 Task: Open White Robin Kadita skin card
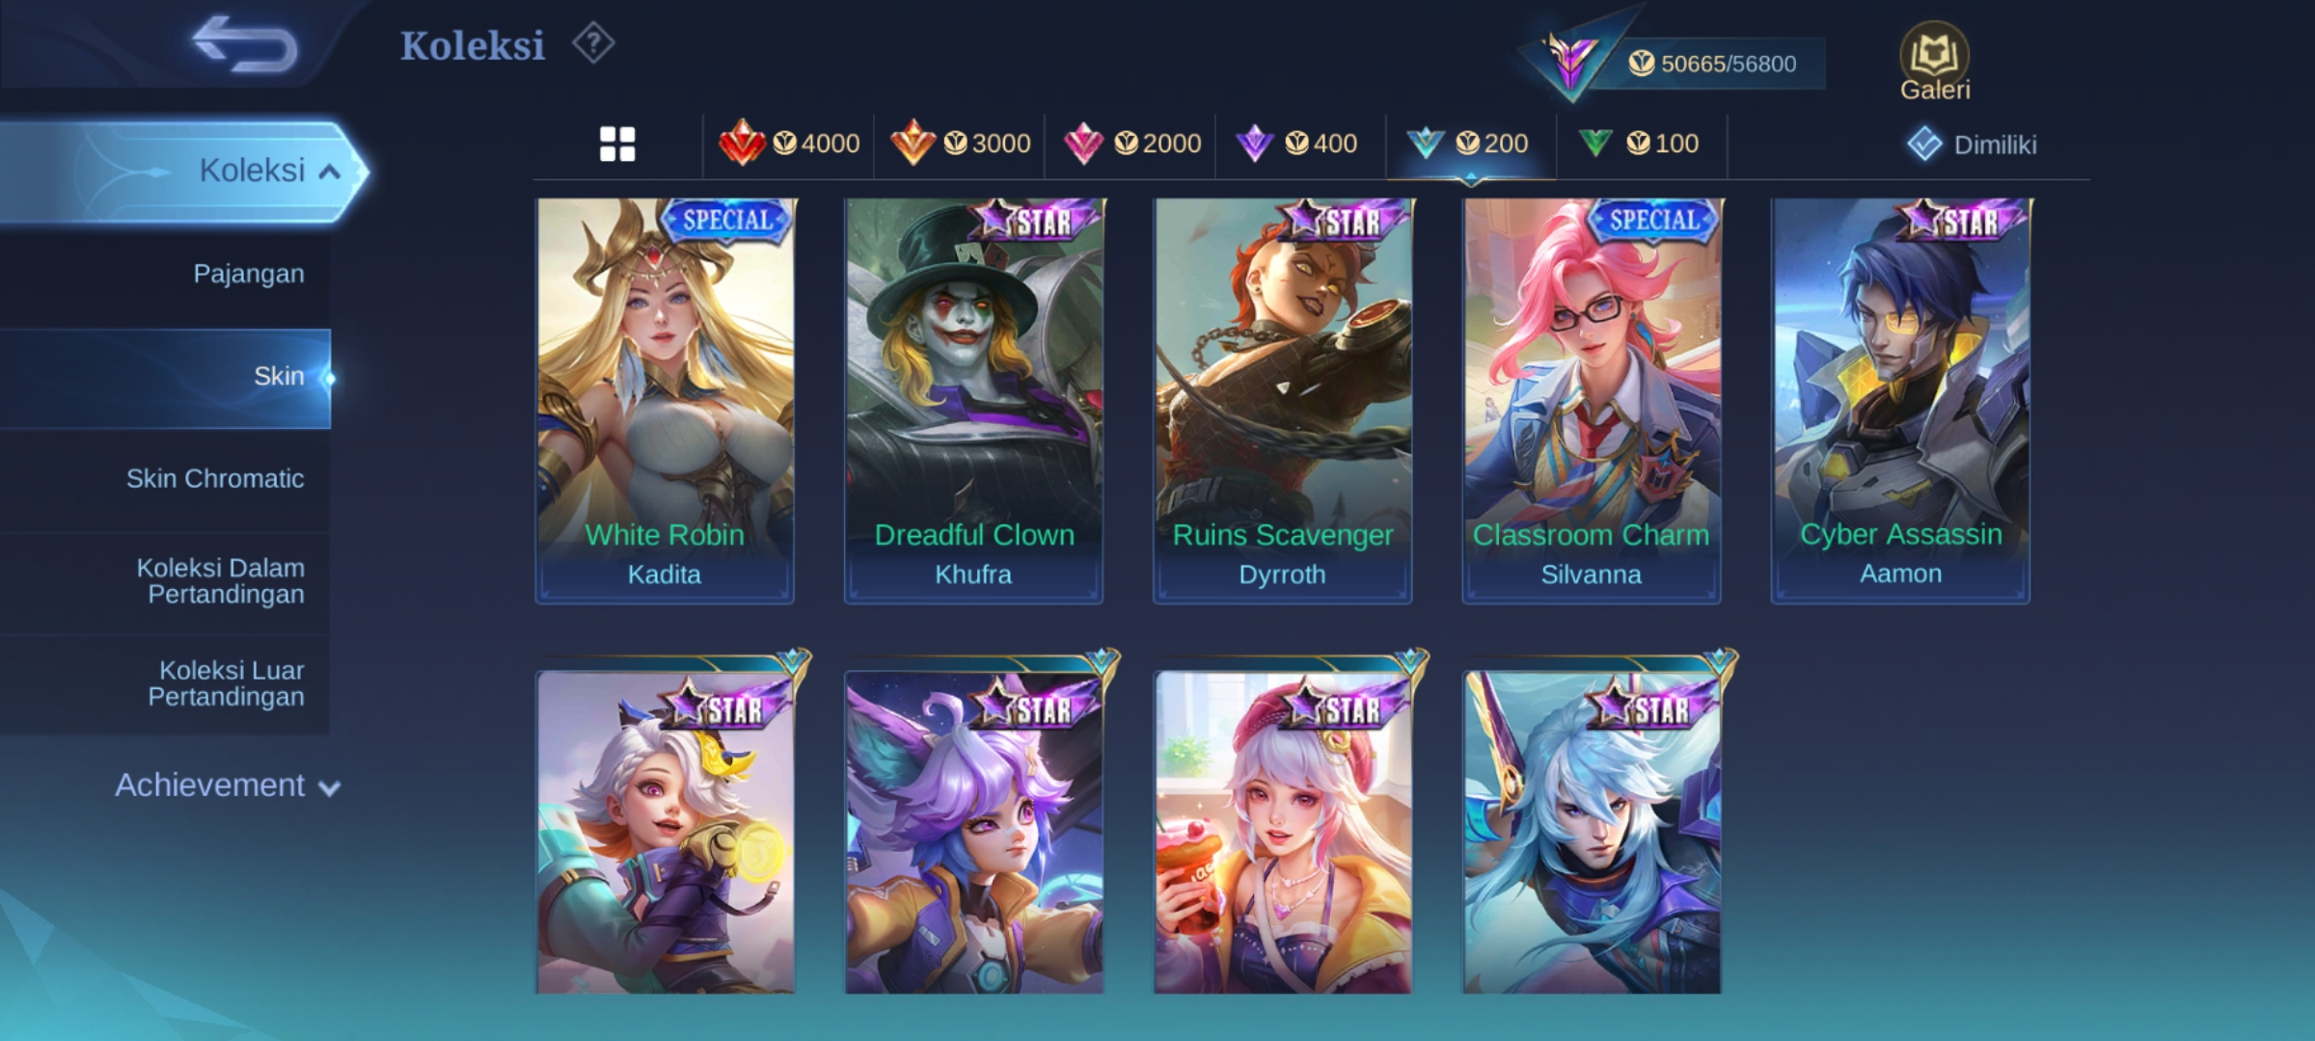pyautogui.click(x=665, y=401)
